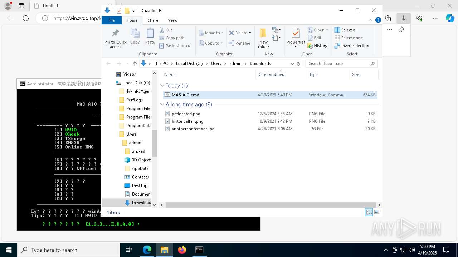Select Cut in Clipboard group
Image resolution: width=458 pixels, height=257 pixels.
click(166, 30)
